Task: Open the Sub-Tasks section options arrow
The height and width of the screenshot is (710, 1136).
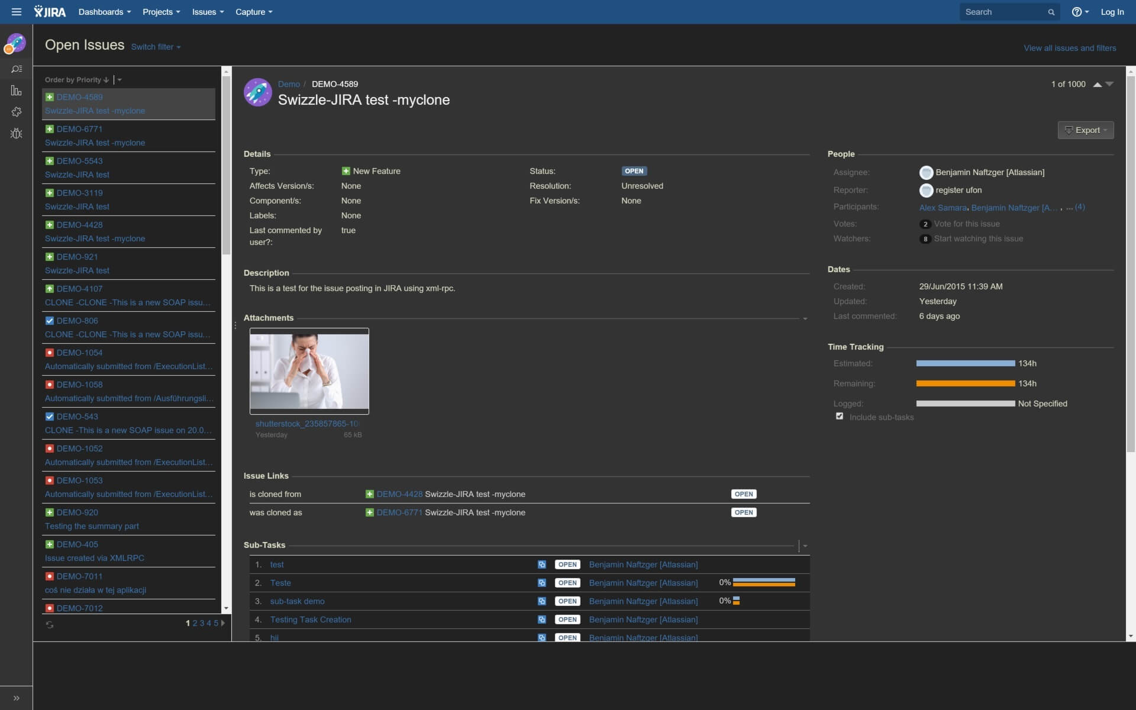Action: click(x=805, y=546)
